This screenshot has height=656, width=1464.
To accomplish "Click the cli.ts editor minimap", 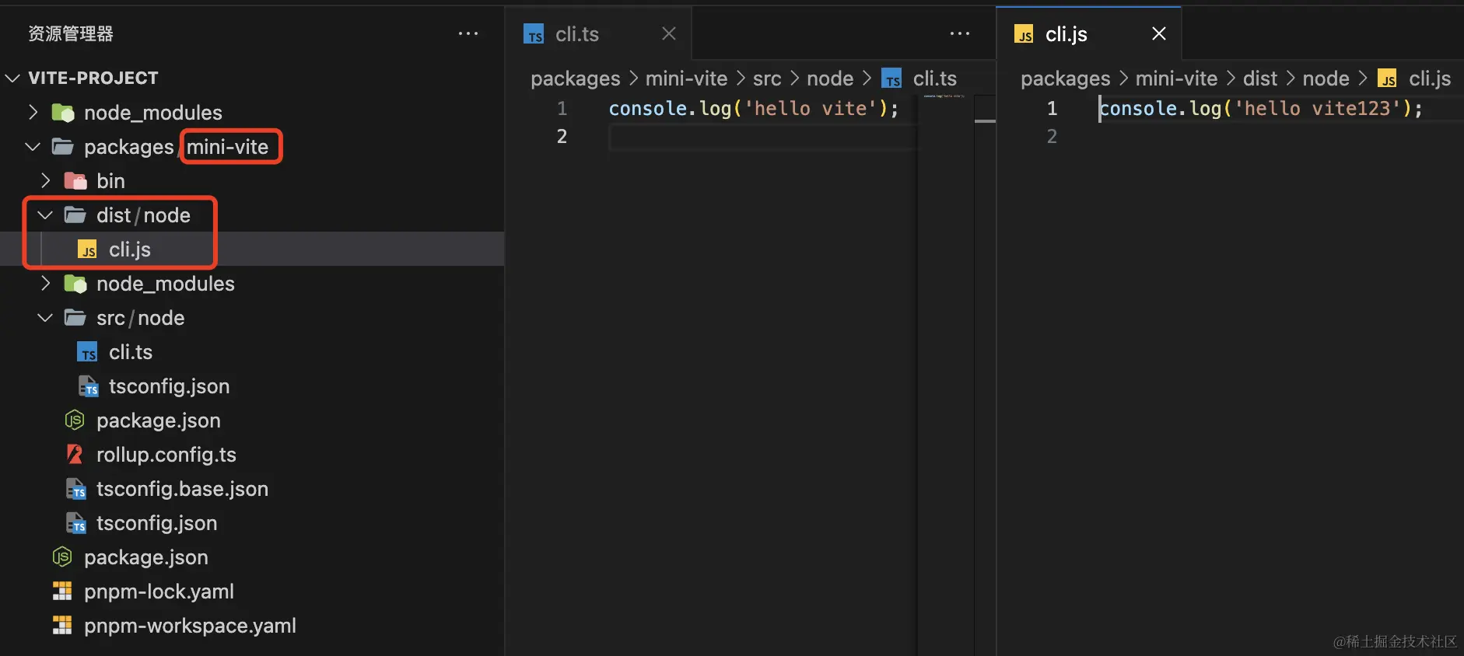I will [945, 373].
